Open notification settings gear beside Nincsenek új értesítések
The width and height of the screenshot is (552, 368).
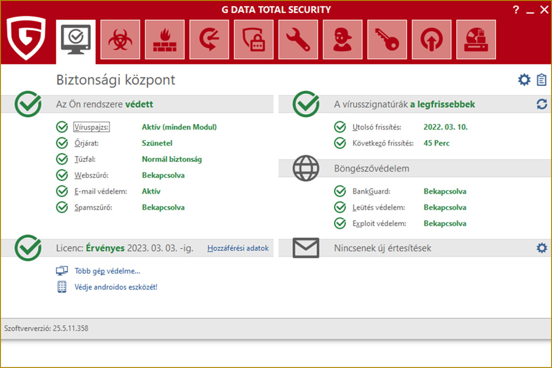coord(542,248)
